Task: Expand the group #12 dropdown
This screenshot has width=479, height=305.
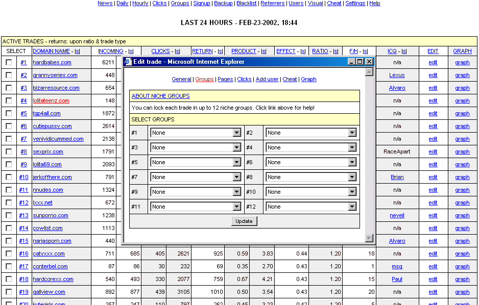Action: 311,207
